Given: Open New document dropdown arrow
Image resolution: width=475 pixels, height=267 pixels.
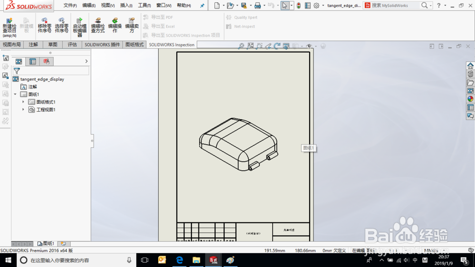Looking at the screenshot, I should (x=224, y=5).
